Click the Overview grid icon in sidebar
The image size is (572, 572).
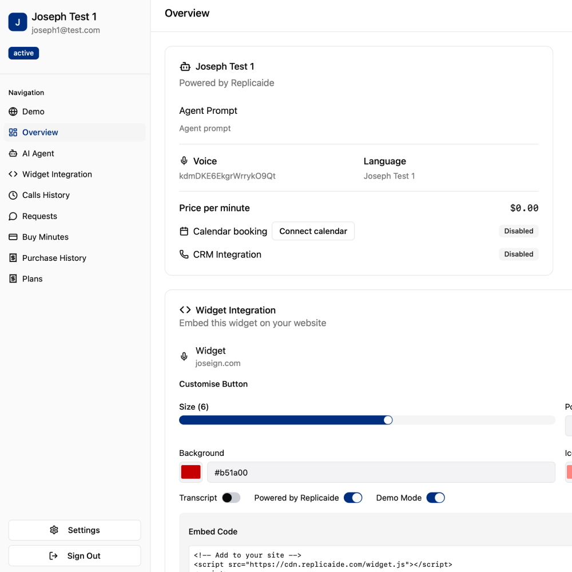tap(13, 132)
